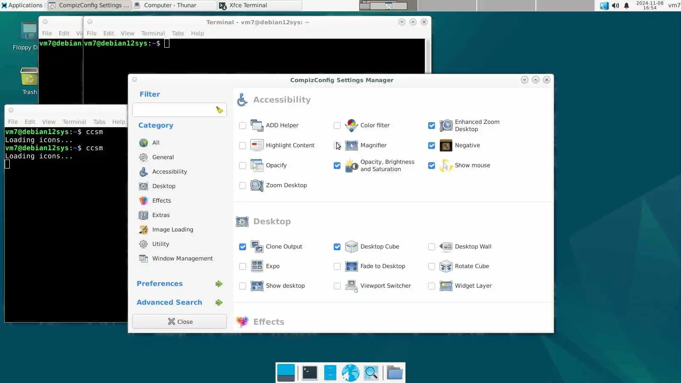Open the Enhanced Zoom Desktop plugin icon

(x=446, y=126)
